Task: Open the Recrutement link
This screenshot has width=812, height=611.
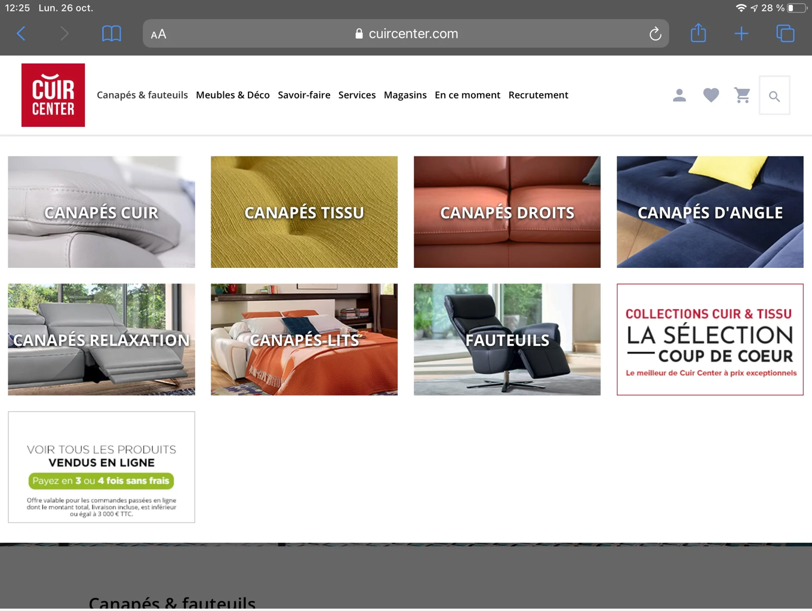Action: tap(538, 95)
